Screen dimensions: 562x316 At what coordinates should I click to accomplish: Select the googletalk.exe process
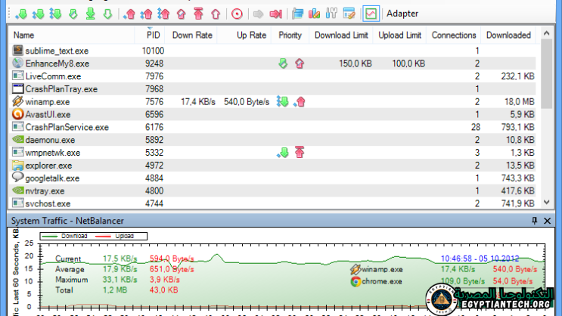pyautogui.click(x=272, y=178)
